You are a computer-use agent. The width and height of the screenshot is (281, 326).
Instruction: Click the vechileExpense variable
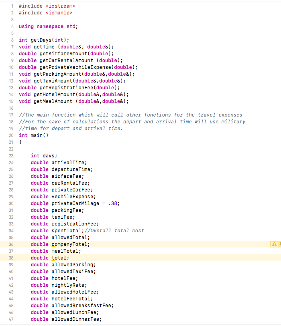point(72,197)
